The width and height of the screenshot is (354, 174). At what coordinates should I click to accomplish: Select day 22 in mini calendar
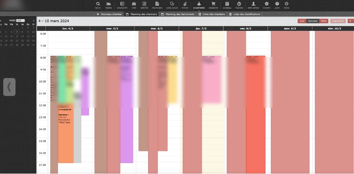pyautogui.click(x=22, y=41)
